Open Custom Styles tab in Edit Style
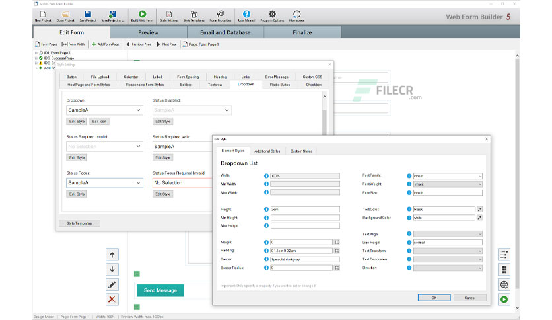 point(301,151)
